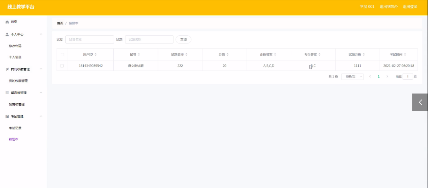Click the paper plane icon beside 我的收藏管理
Screen dimensions: 428x188
(x=7, y=69)
